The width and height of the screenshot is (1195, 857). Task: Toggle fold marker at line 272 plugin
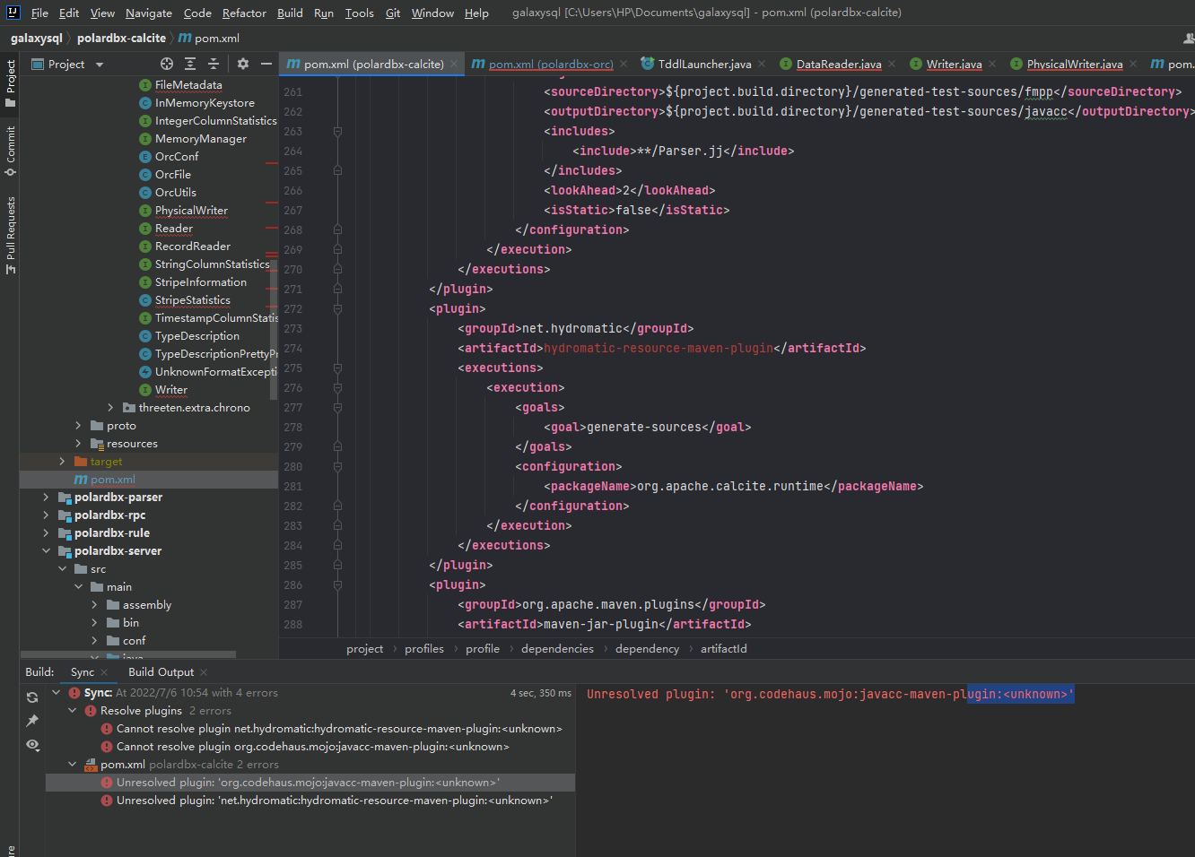(x=337, y=308)
